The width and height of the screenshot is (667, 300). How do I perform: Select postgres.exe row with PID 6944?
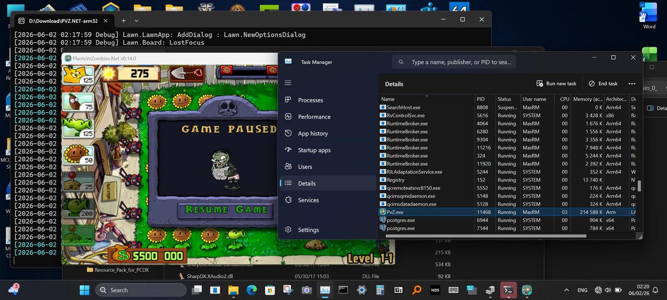pos(508,221)
